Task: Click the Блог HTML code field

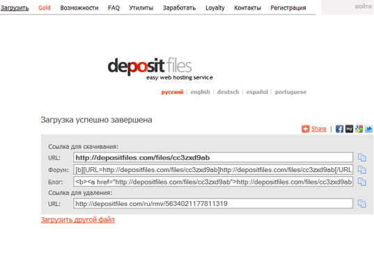Action: pyautogui.click(x=213, y=182)
